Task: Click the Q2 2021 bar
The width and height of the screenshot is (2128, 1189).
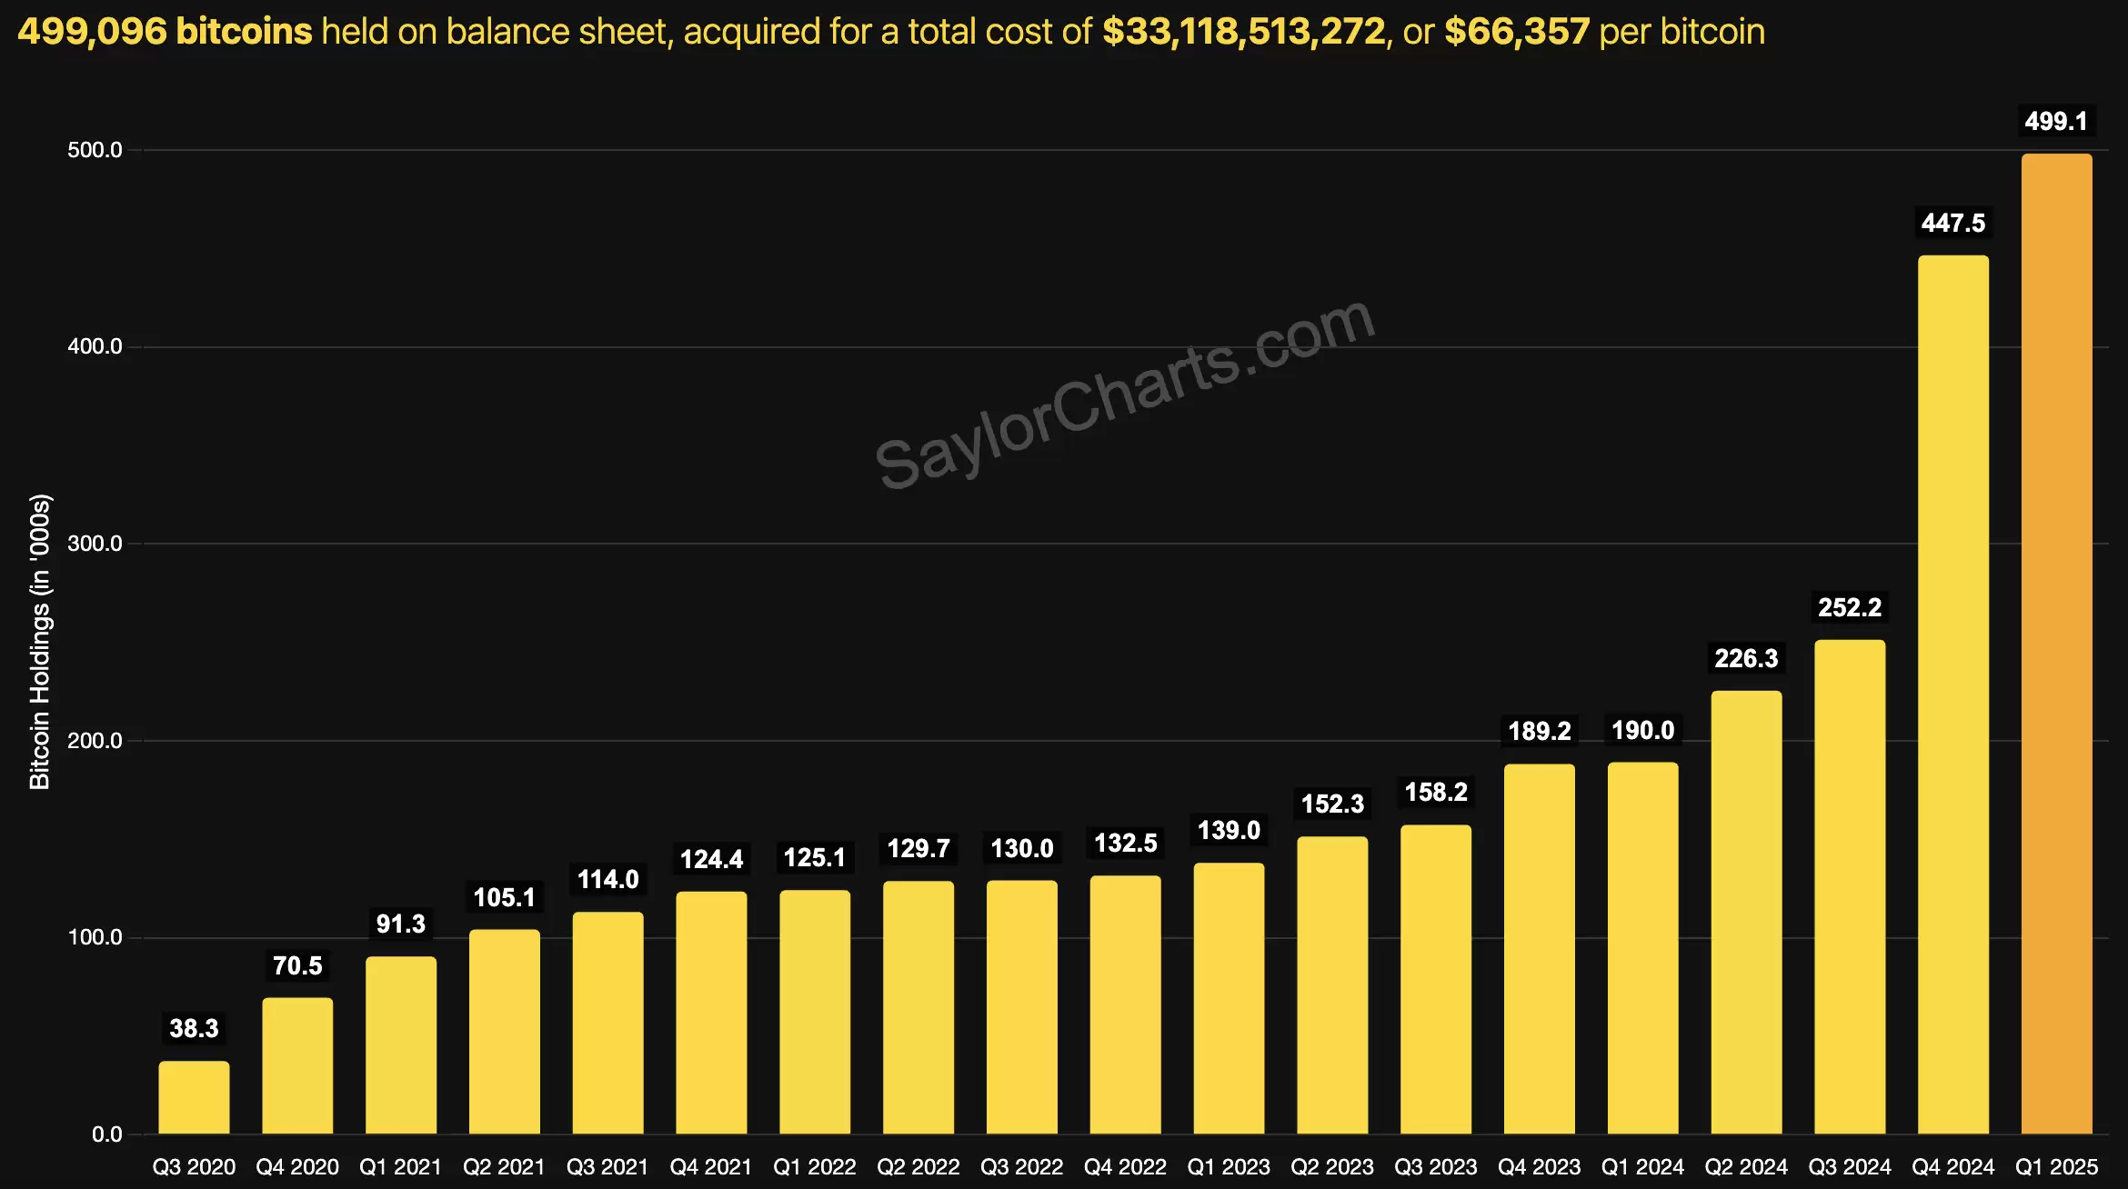Action: click(504, 1031)
